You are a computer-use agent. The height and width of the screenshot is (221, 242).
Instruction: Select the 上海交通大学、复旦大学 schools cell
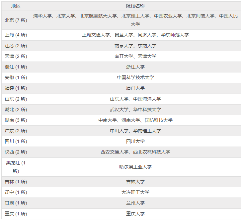coord(135,35)
